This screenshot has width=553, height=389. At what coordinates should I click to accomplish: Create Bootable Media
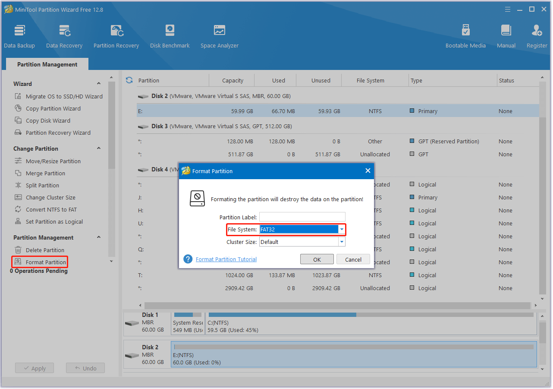[x=465, y=37]
